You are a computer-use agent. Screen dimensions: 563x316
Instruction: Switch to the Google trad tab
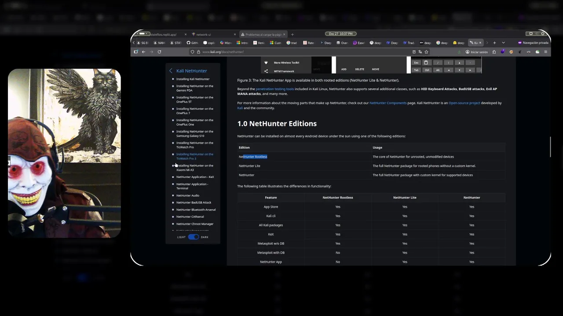pyautogui.click(x=291, y=43)
